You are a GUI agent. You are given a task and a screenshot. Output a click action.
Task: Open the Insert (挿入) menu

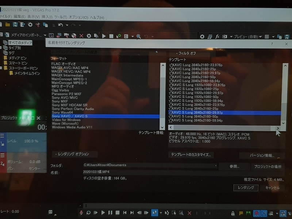point(47,17)
